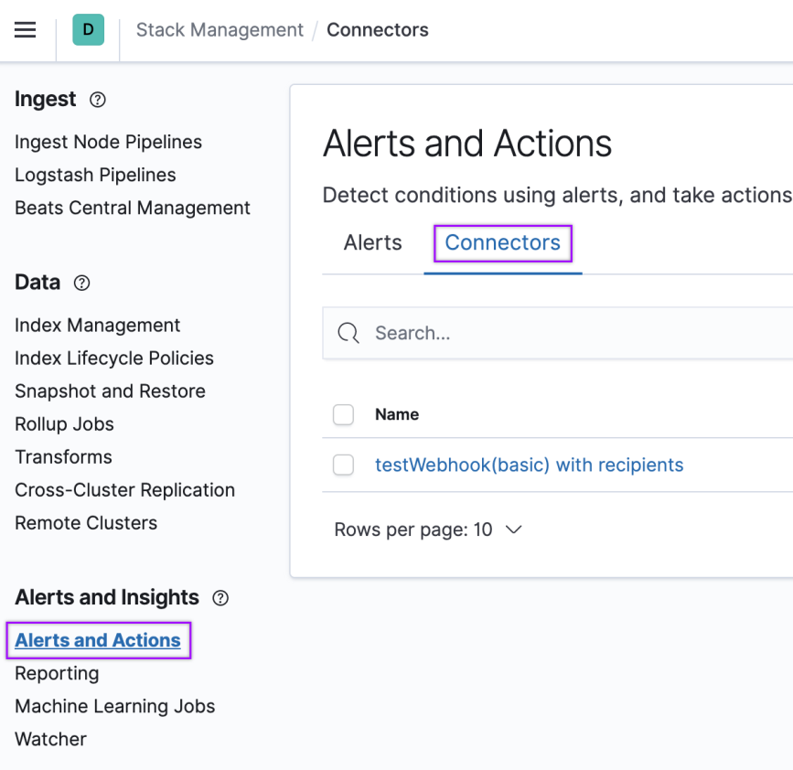Switch to the Alerts tab

373,242
